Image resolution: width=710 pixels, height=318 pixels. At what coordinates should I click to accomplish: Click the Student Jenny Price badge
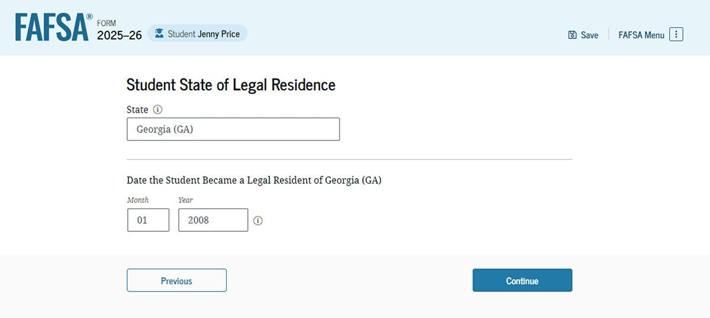[x=198, y=34]
